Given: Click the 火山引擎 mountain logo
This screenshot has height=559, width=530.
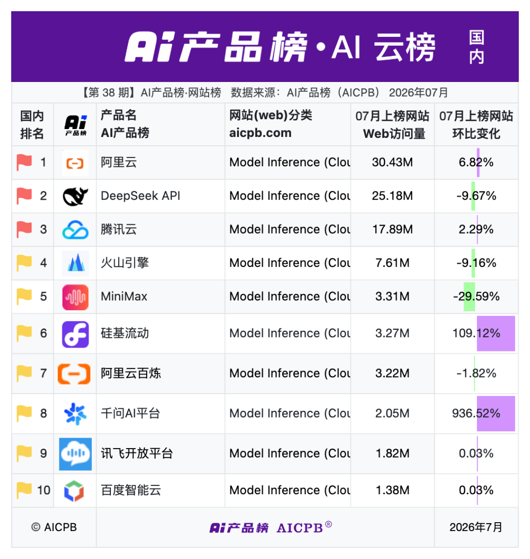Looking at the screenshot, I should click(75, 264).
